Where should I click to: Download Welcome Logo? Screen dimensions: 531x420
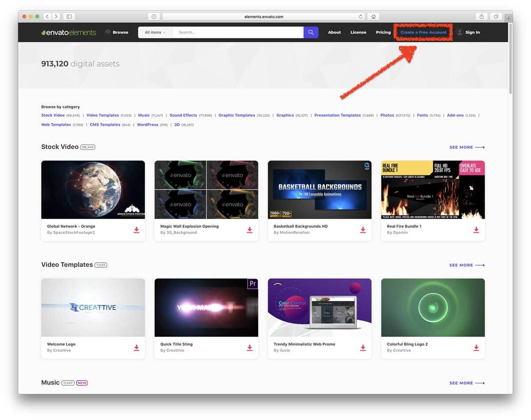tap(136, 347)
